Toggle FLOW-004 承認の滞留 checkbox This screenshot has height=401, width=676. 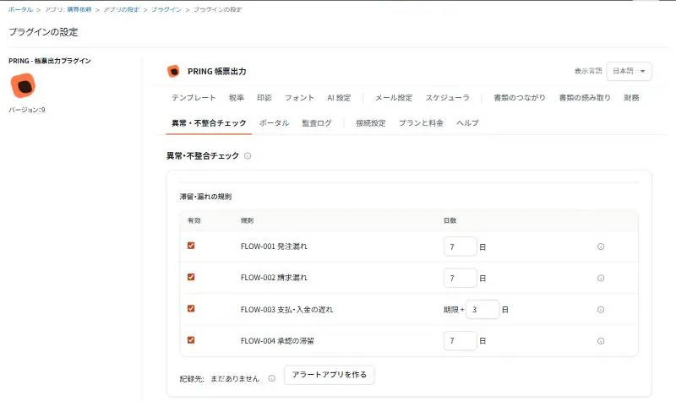(191, 340)
